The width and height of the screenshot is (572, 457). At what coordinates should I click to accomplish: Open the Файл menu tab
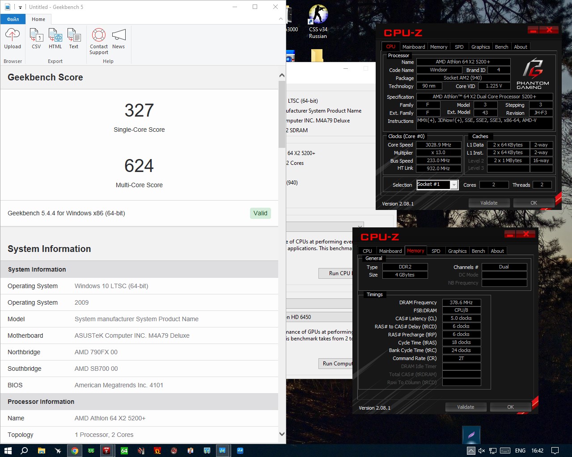pyautogui.click(x=13, y=19)
